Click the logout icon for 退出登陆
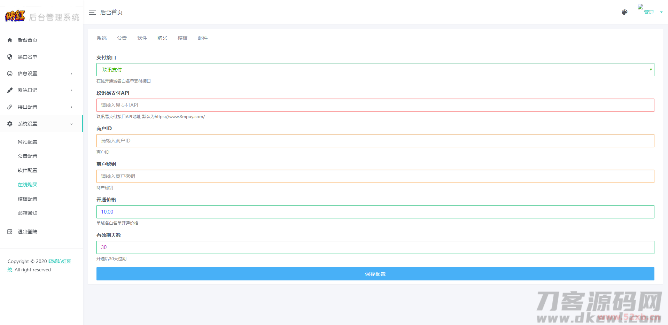 pos(10,232)
